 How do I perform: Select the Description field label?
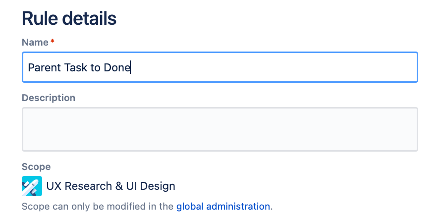coord(49,98)
